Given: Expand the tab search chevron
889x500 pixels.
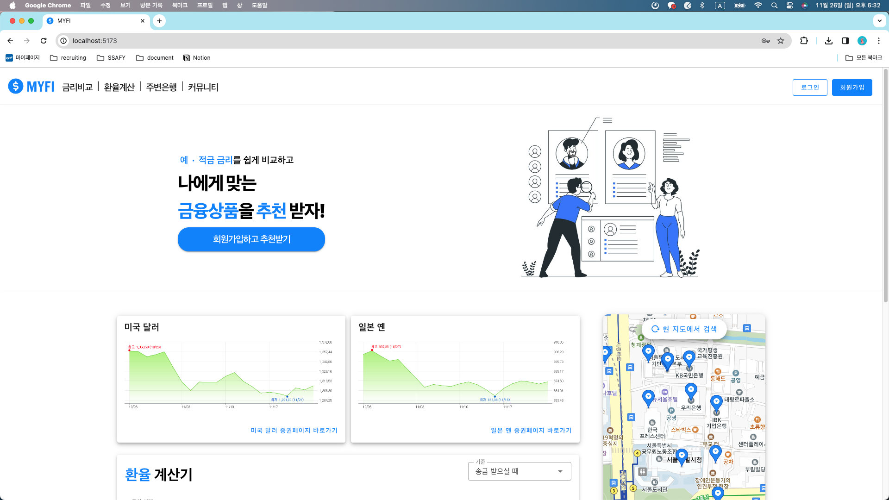Looking at the screenshot, I should pos(879,21).
